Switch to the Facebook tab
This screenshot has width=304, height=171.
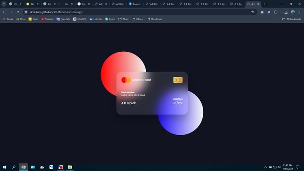(x=135, y=4)
